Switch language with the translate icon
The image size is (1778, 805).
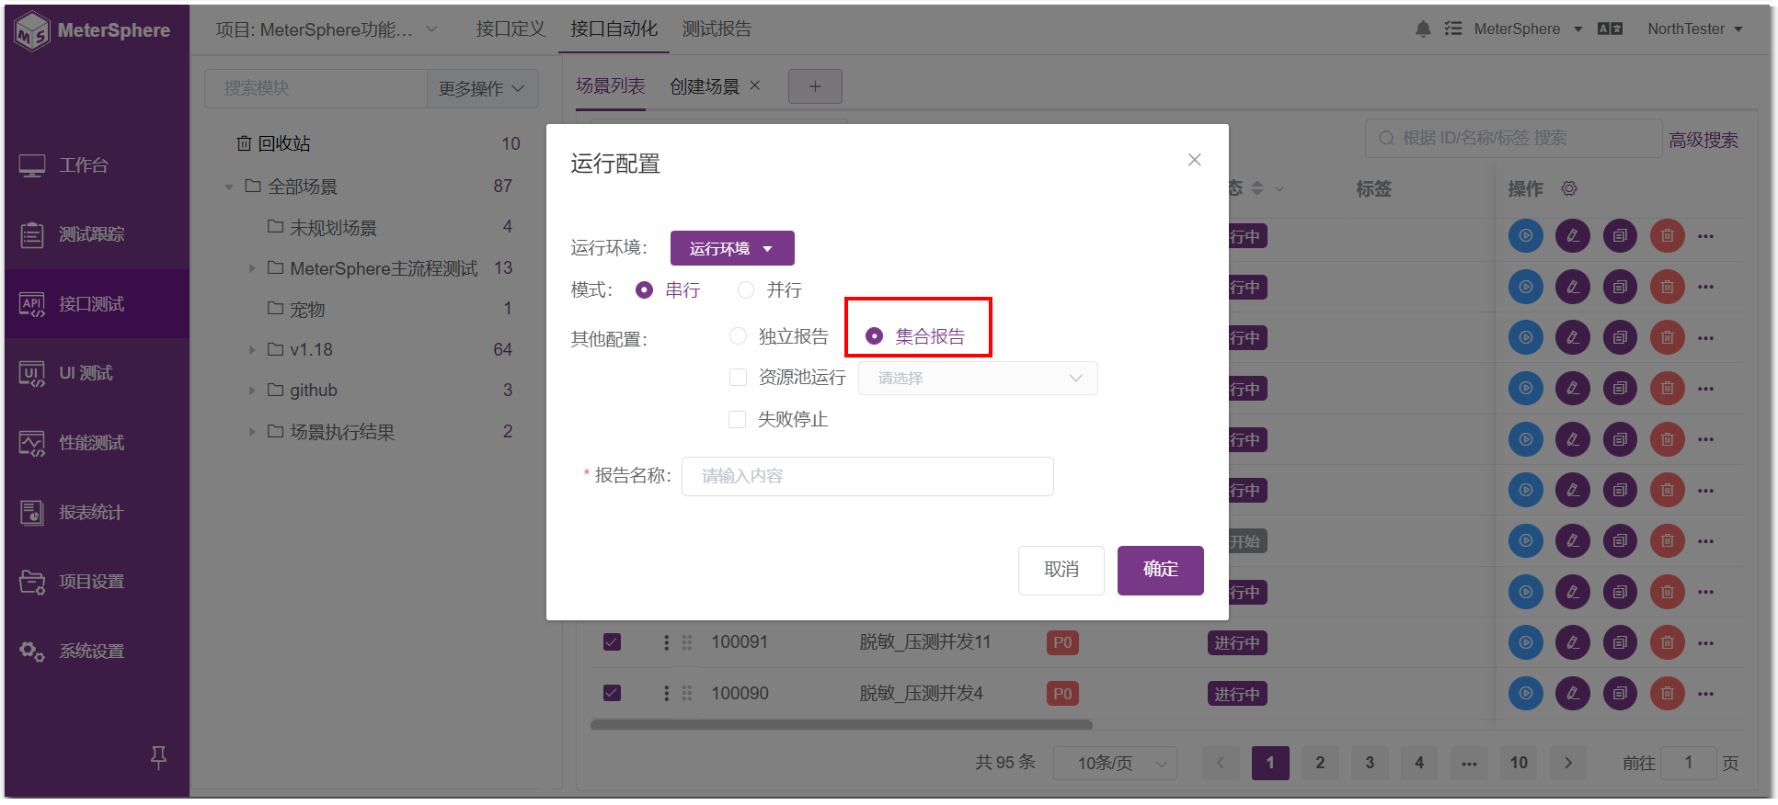click(1610, 28)
